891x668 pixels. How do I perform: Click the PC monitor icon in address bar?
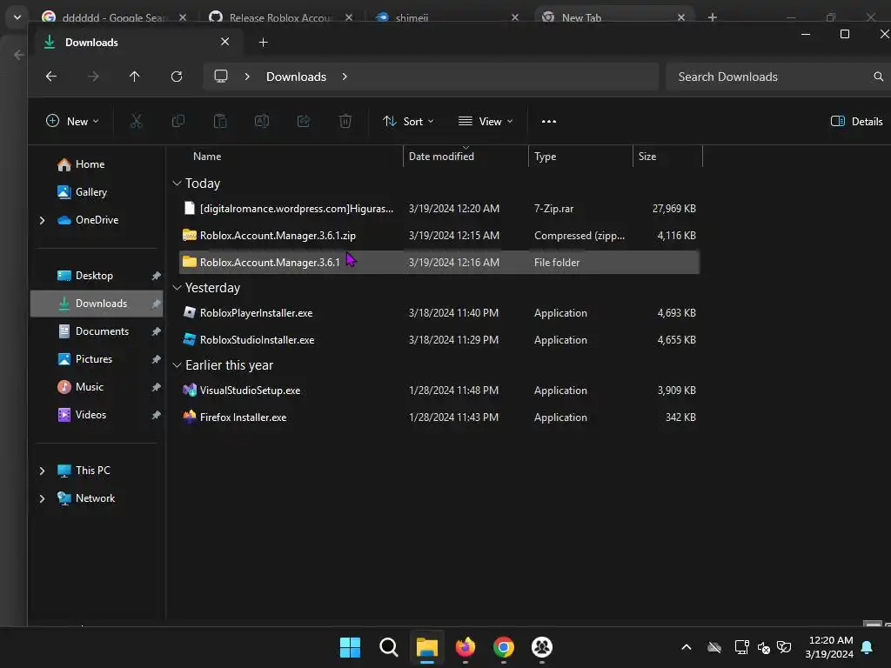[221, 77]
